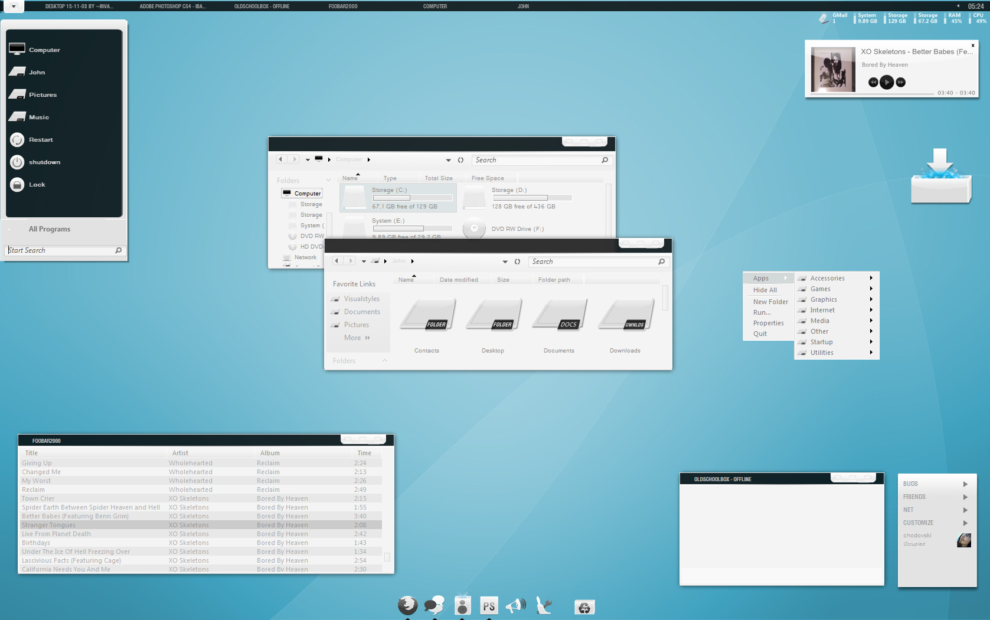The height and width of the screenshot is (620, 990).
Task: Expand the Folders pane in John window
Action: [384, 360]
